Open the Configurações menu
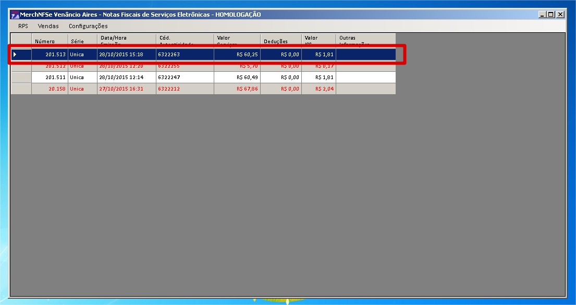The height and width of the screenshot is (305, 576). 88,26
